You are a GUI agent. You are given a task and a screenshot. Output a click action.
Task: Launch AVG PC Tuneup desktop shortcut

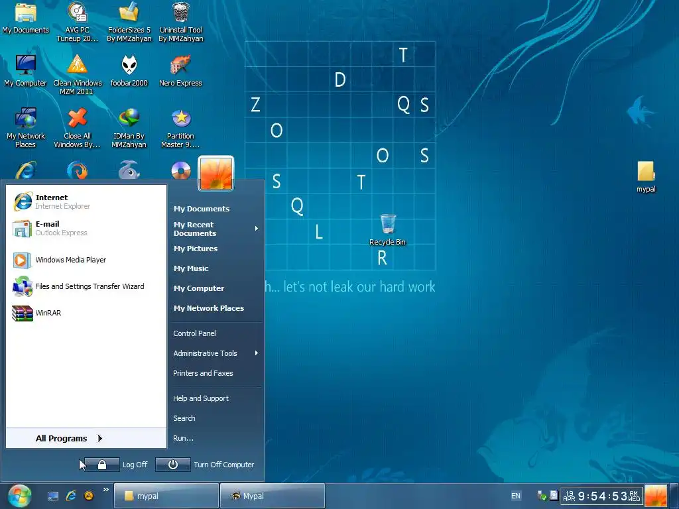(77, 22)
